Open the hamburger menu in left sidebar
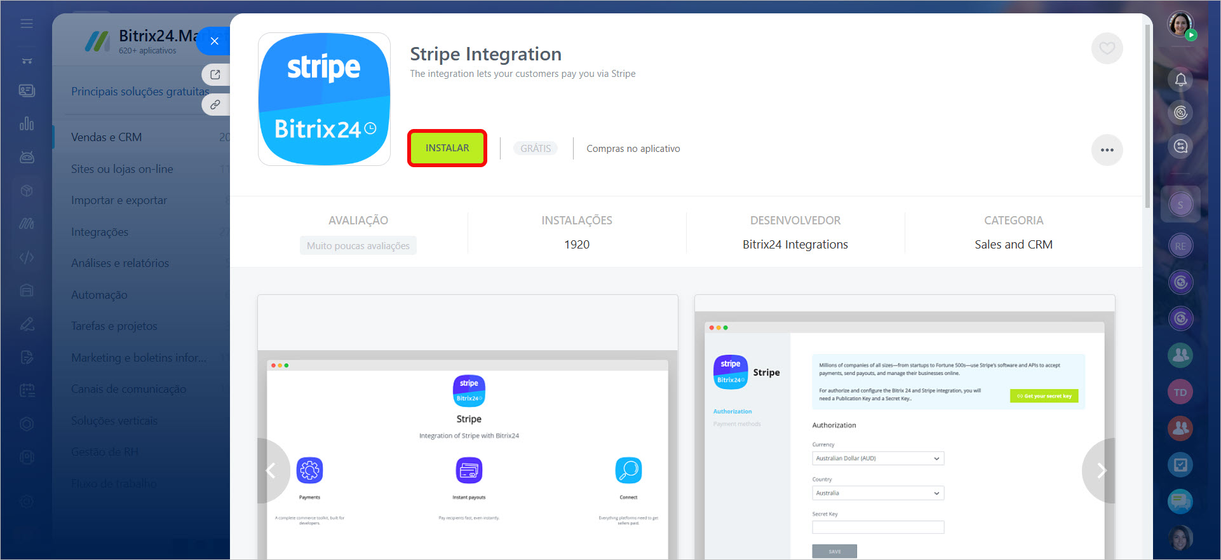1221x560 pixels. click(27, 24)
